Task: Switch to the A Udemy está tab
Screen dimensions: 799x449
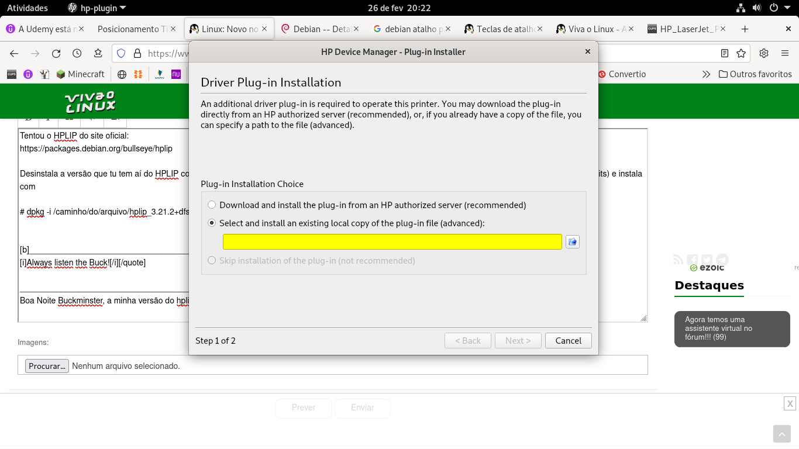Action: 46,29
